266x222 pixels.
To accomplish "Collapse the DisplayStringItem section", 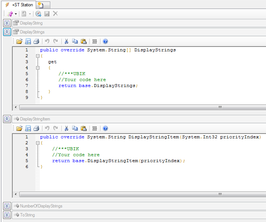I will click(7, 119).
